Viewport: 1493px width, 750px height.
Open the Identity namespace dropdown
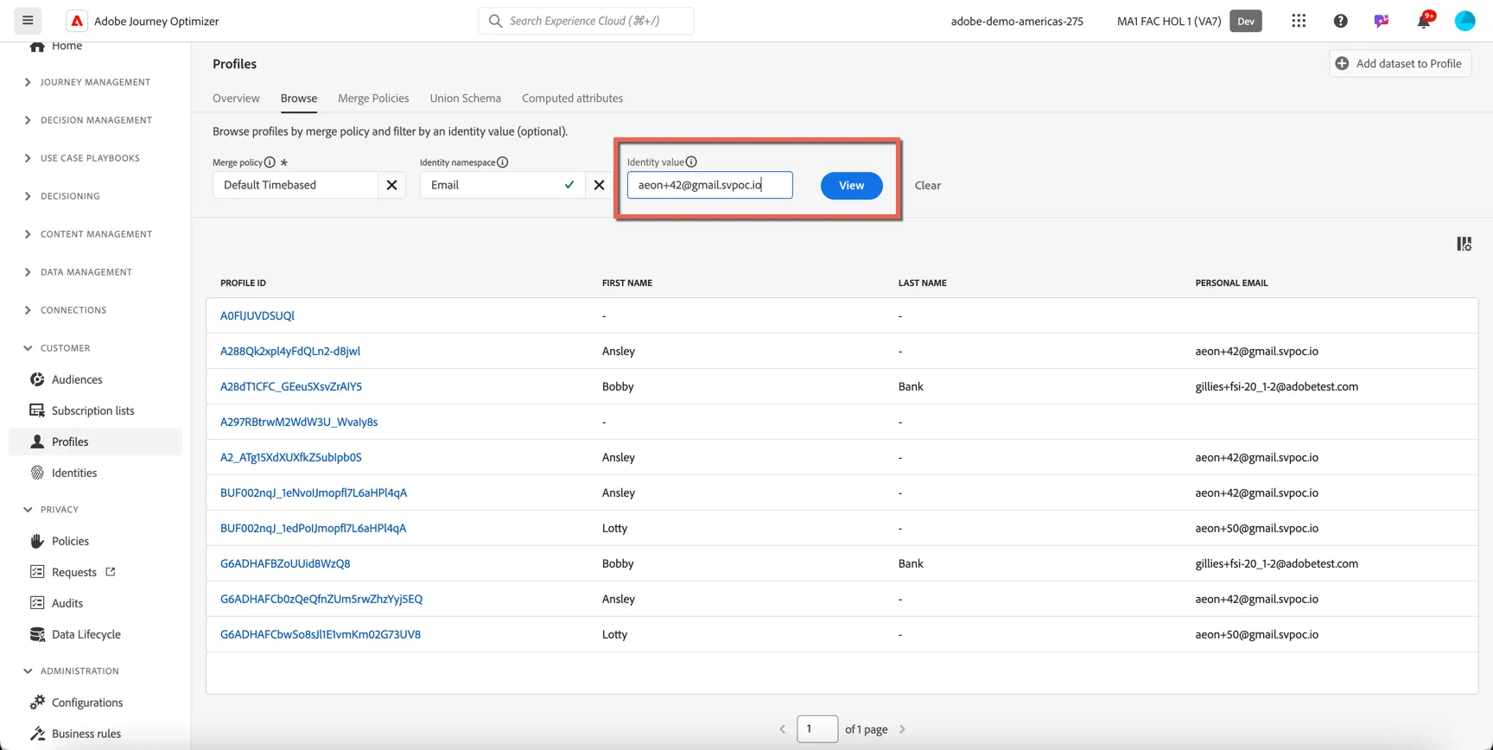pos(502,185)
